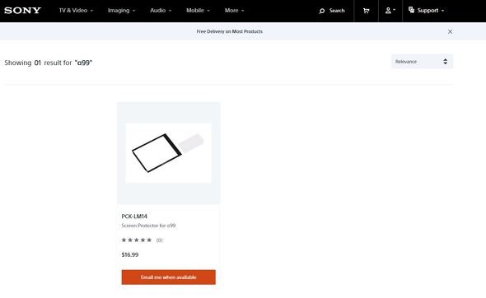
Task: Open the shopping cart icon
Action: point(366,11)
